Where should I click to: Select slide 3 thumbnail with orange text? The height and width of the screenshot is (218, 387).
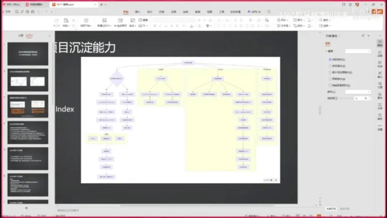pos(28,106)
